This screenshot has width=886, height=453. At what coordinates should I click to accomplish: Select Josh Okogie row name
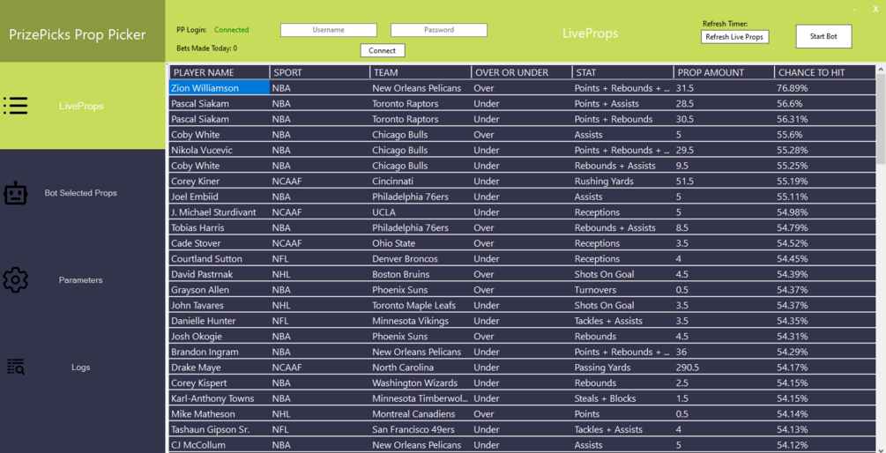pyautogui.click(x=220, y=337)
